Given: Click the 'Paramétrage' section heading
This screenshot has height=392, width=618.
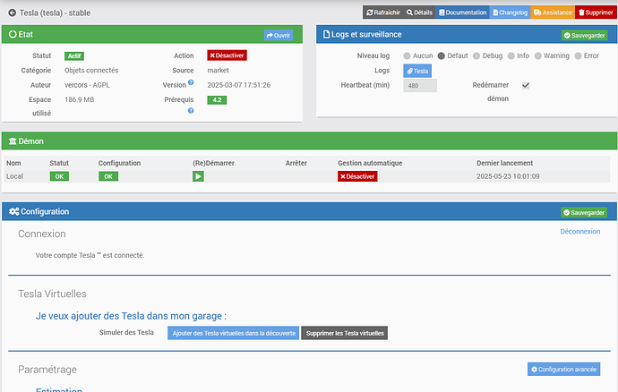Looking at the screenshot, I should pyautogui.click(x=47, y=370).
